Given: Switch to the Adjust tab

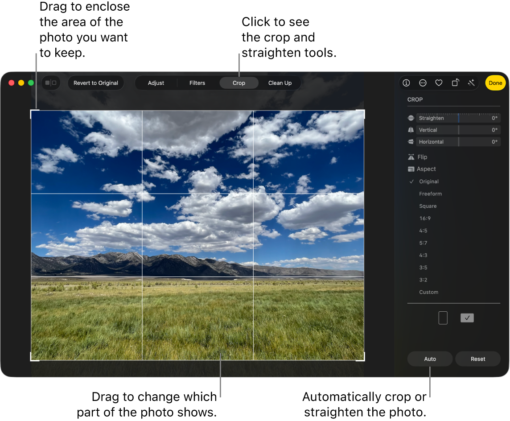Looking at the screenshot, I should (x=156, y=83).
